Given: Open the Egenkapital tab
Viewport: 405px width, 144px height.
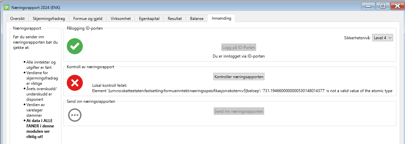Looking at the screenshot, I should [149, 19].
